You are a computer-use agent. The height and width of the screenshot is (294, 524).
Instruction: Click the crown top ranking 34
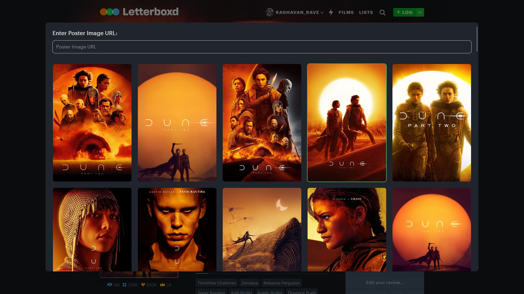click(x=166, y=285)
